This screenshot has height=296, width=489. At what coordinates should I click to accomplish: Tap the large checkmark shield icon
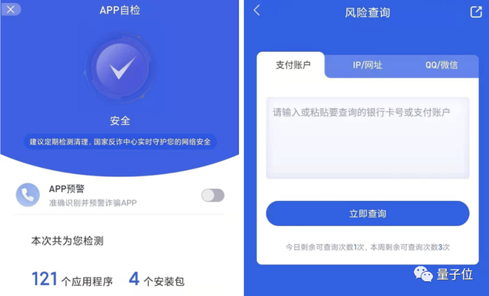click(120, 68)
